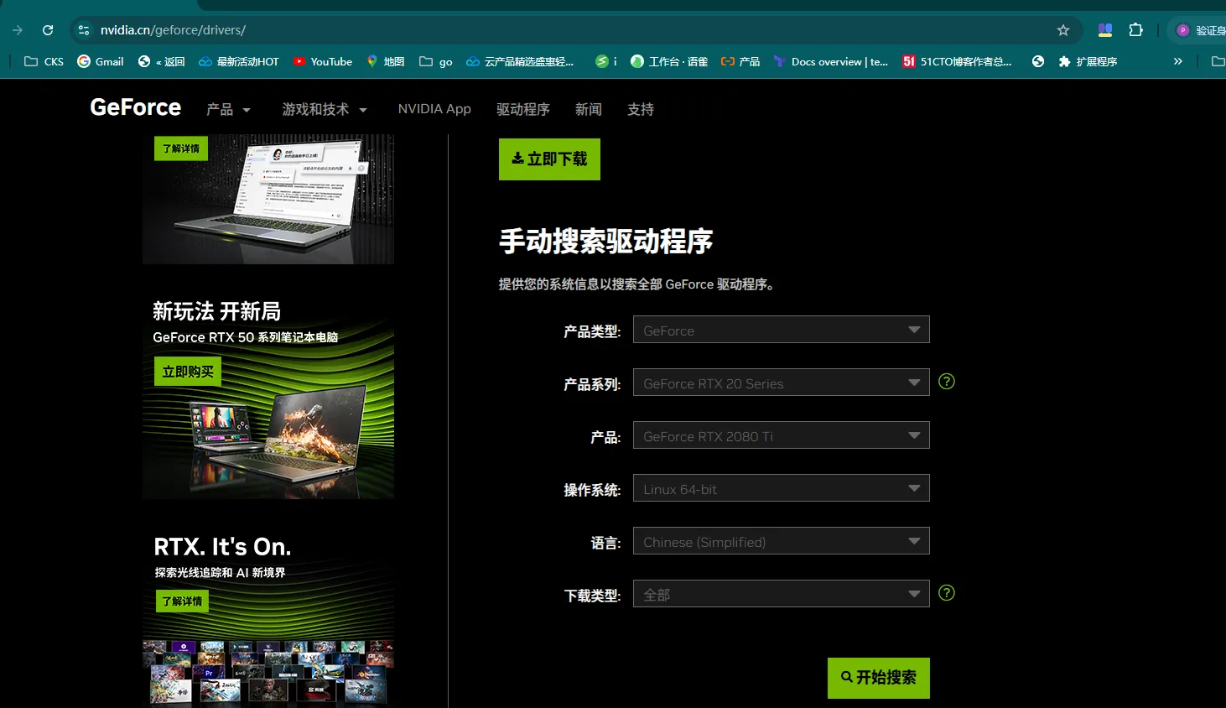The height and width of the screenshot is (708, 1226).
Task: Open the 支持 nav item
Action: coord(641,109)
